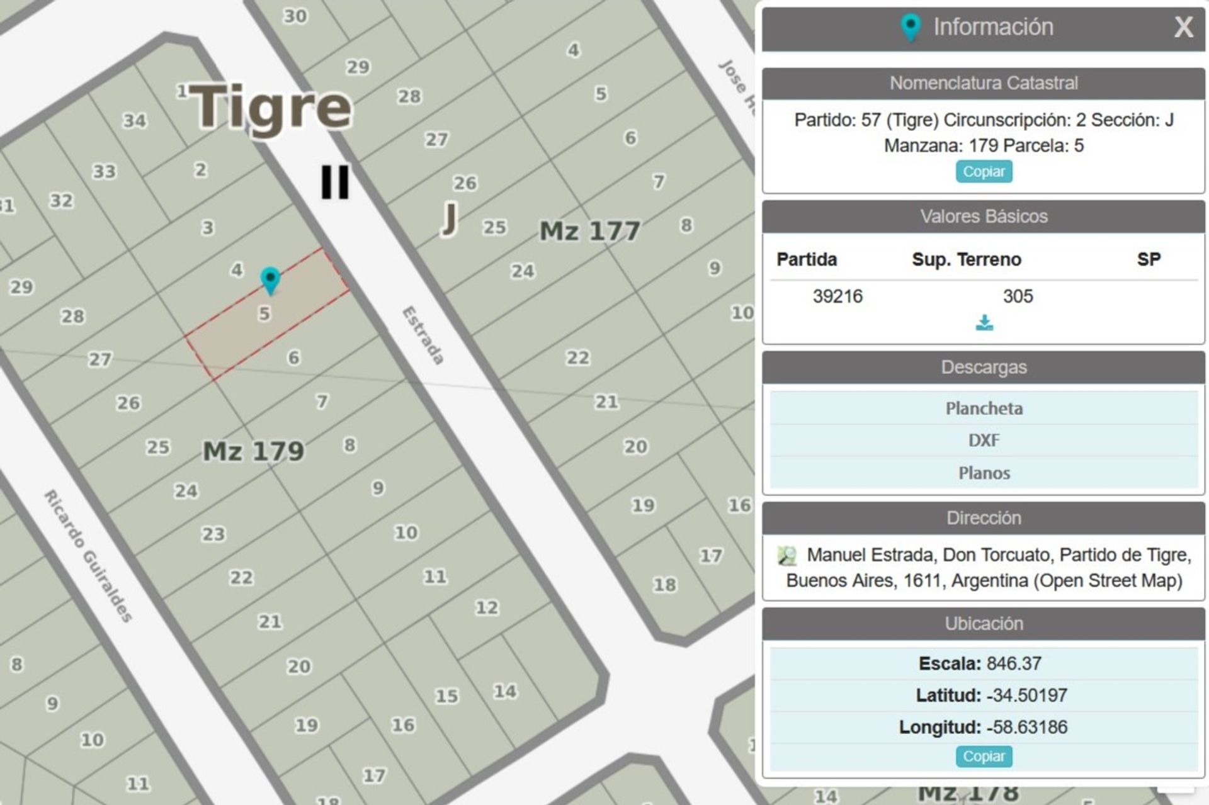The height and width of the screenshot is (805, 1209).
Task: Close the Información panel with X
Action: (x=1183, y=28)
